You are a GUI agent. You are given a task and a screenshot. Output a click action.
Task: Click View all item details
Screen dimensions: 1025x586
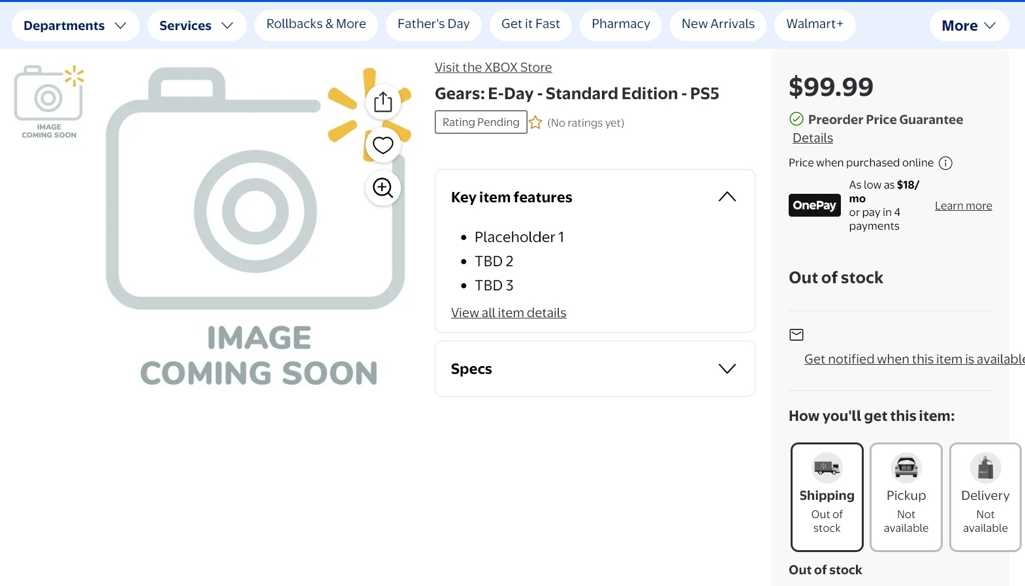coord(509,313)
